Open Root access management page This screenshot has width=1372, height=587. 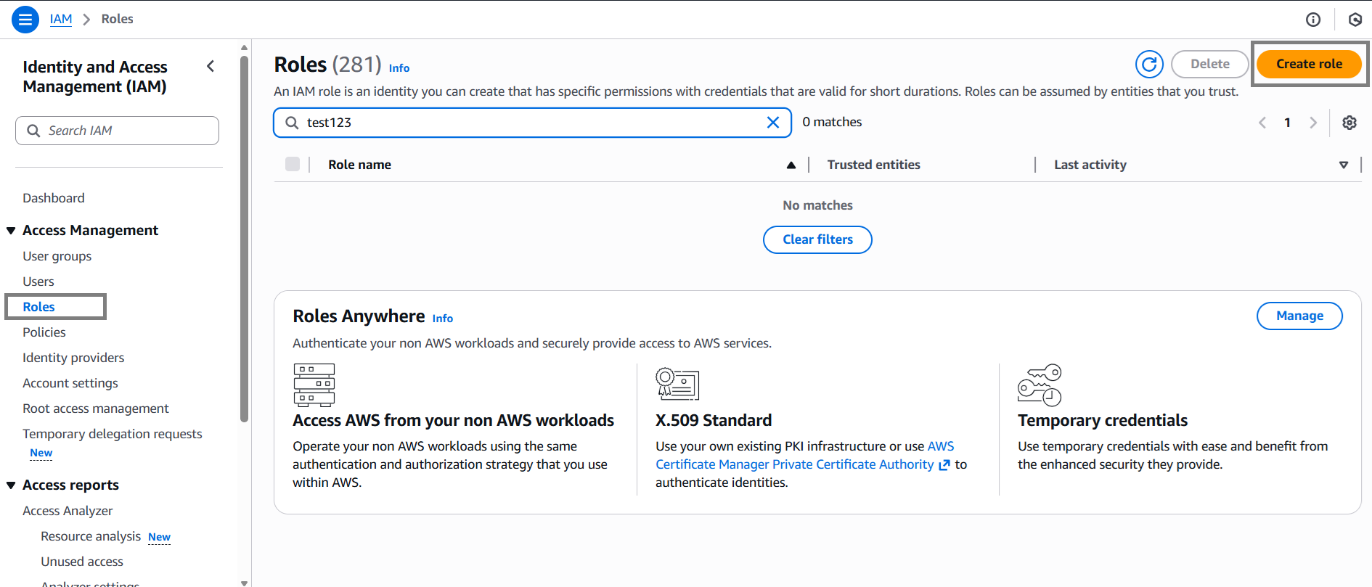pyautogui.click(x=96, y=409)
